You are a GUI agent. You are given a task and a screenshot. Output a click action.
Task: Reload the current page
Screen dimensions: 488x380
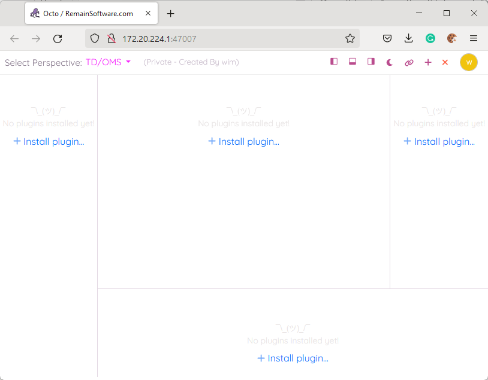[x=58, y=38]
